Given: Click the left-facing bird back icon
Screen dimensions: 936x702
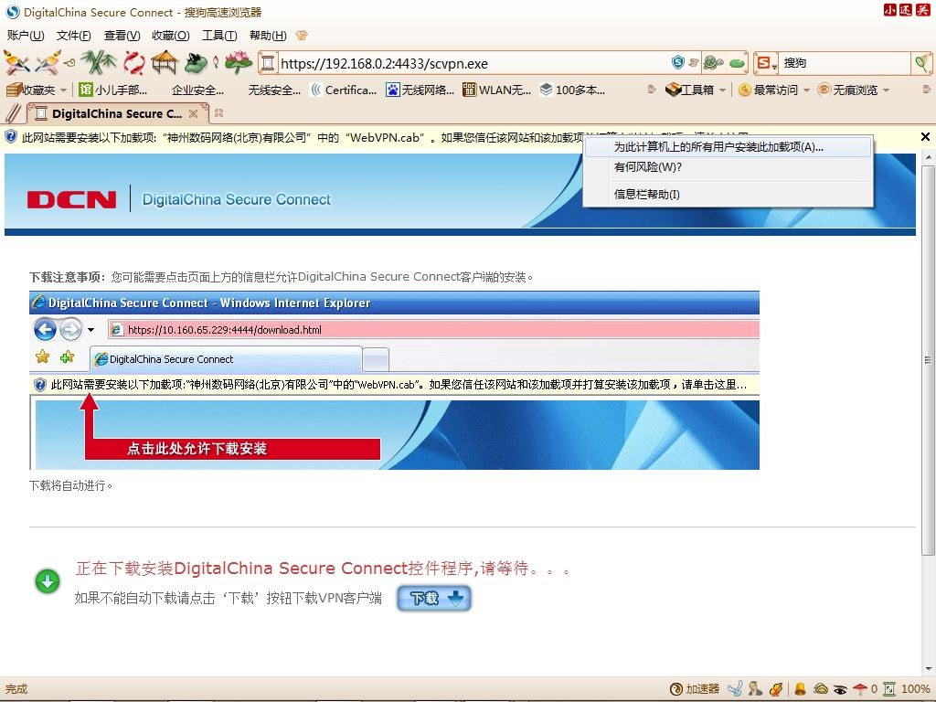Looking at the screenshot, I should 16,62.
